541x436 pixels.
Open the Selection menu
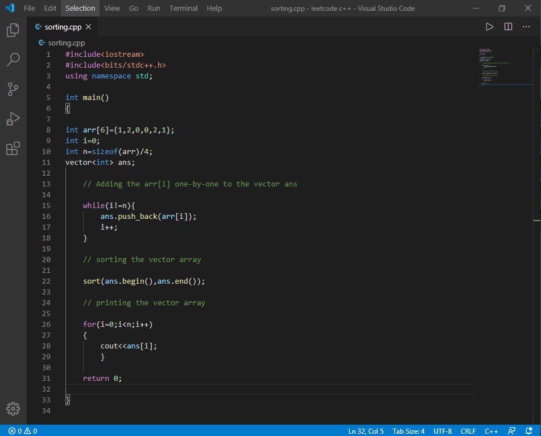80,9
